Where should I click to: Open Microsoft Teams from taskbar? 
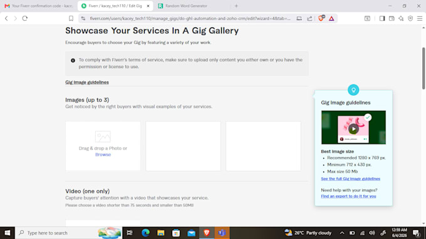coord(222,233)
